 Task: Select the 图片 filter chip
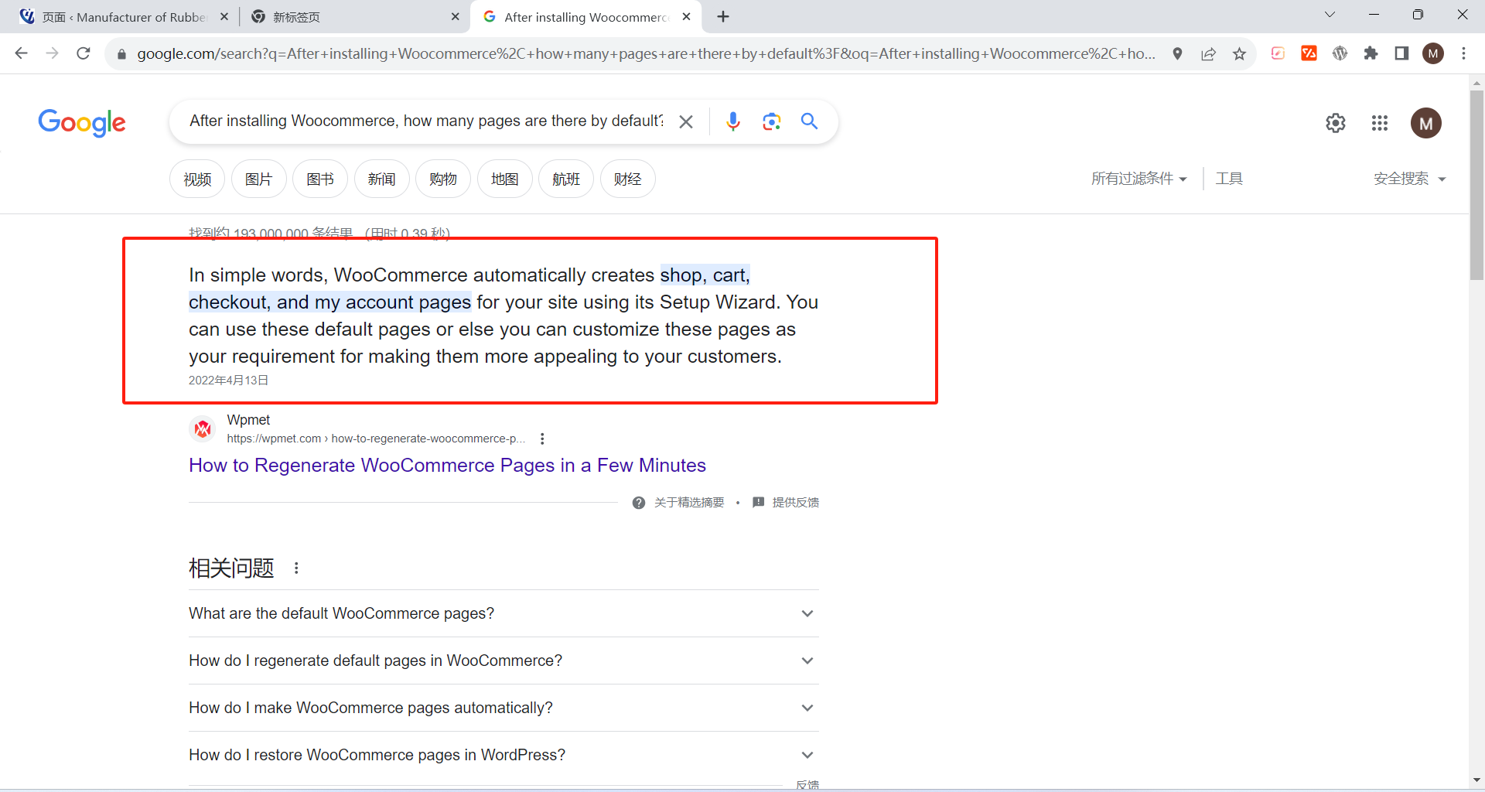tap(258, 179)
